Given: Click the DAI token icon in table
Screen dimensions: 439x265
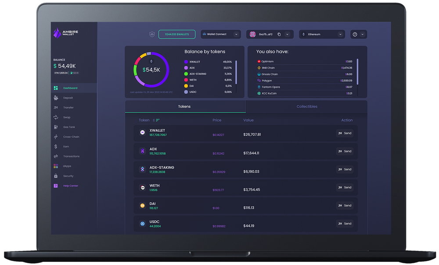Looking at the screenshot, I should pyautogui.click(x=143, y=205).
